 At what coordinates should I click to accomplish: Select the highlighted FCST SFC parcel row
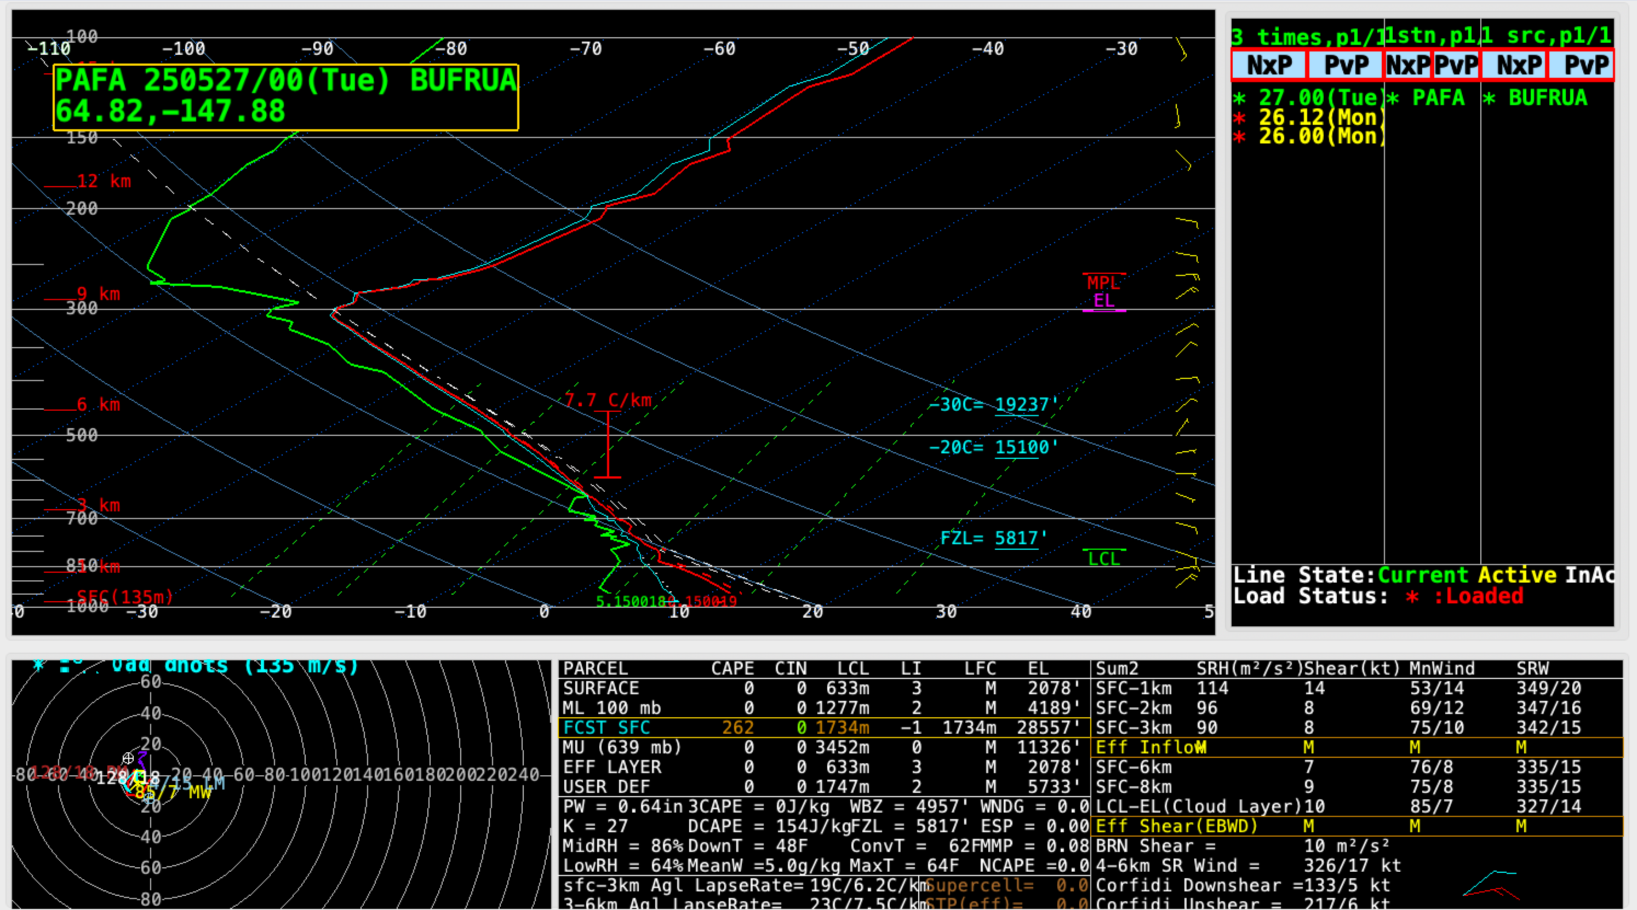pyautogui.click(x=824, y=727)
